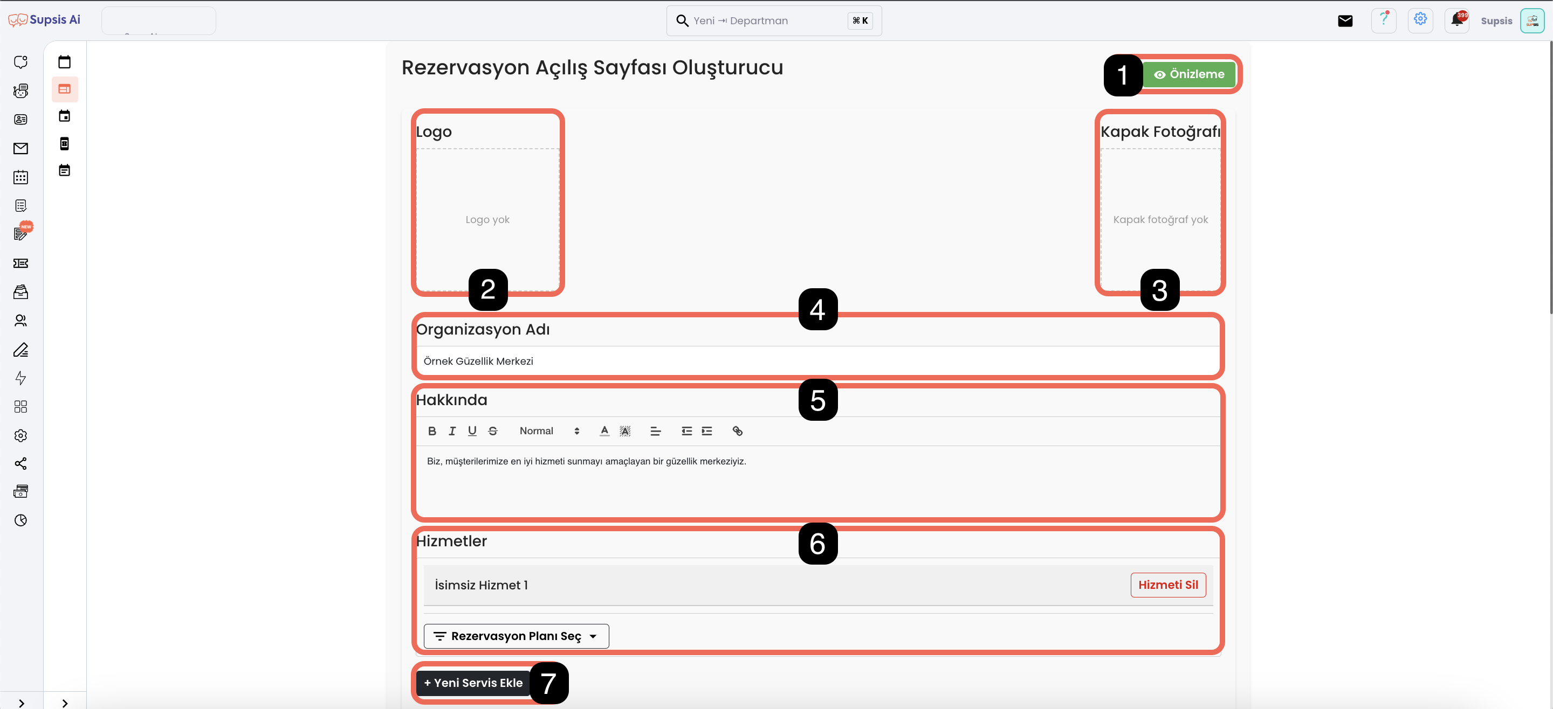Open the text color picker

(x=604, y=432)
